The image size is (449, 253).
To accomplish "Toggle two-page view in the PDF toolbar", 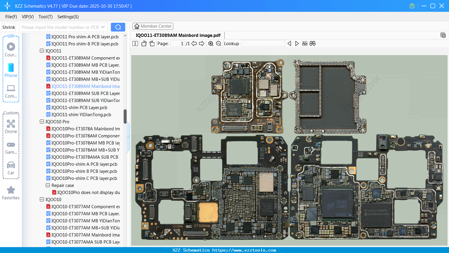I will 135,43.
